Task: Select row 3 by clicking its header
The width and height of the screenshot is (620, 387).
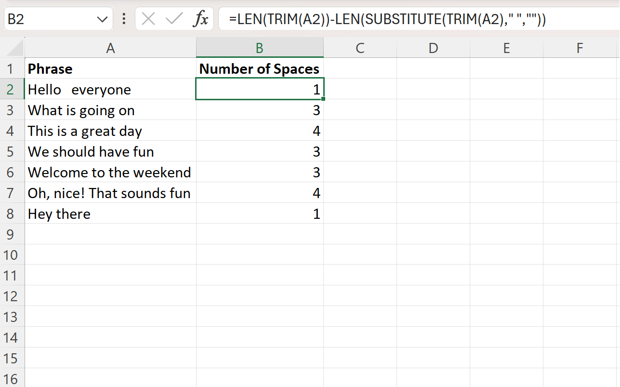Action: (12, 110)
